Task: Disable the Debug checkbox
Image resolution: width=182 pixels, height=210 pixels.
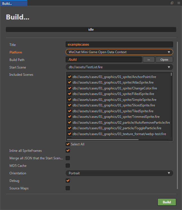Action: tap(68, 180)
